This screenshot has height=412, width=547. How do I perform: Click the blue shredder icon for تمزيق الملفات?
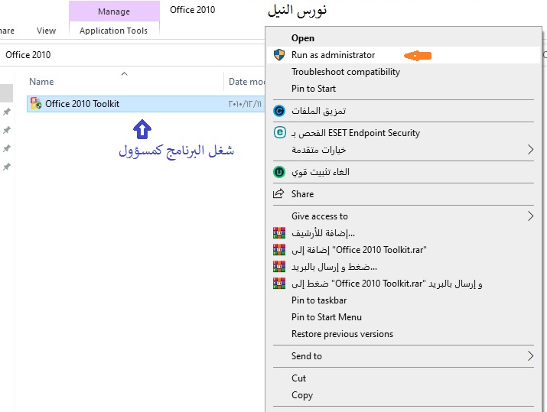279,111
